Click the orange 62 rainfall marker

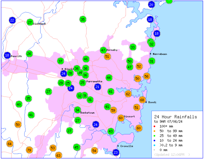[x=128, y=94]
